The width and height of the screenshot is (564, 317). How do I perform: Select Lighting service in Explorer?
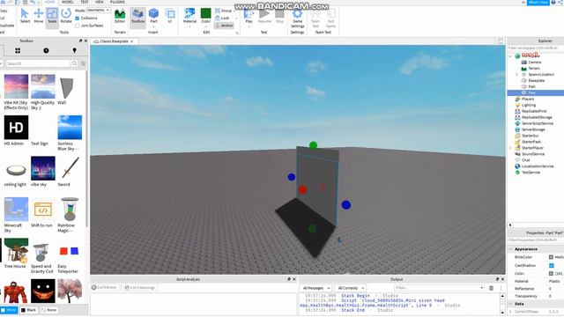click(529, 105)
